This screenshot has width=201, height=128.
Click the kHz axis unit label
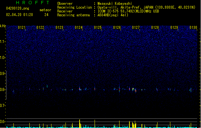point(3,26)
